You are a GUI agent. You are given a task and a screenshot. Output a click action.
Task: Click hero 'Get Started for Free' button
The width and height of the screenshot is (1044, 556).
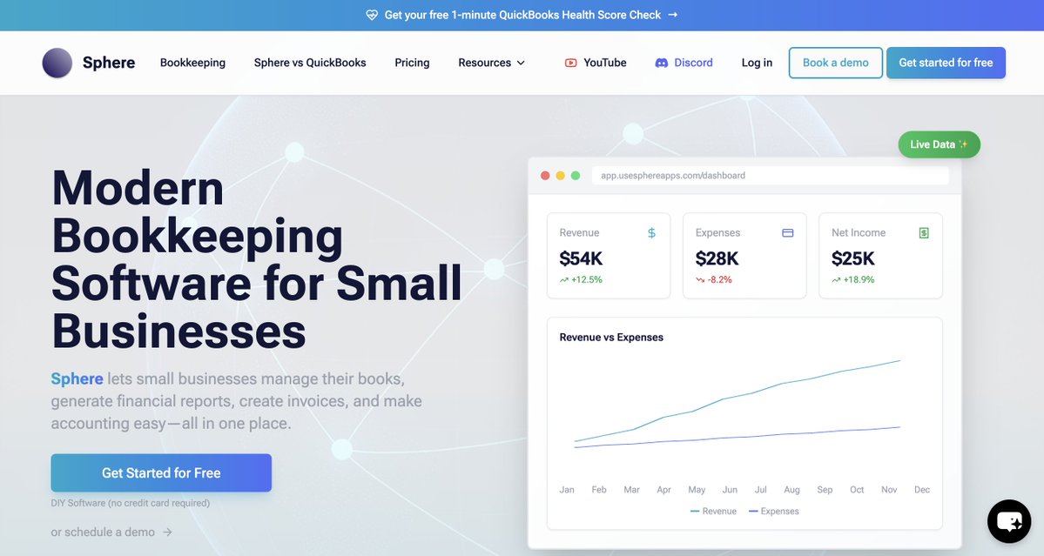pos(161,472)
